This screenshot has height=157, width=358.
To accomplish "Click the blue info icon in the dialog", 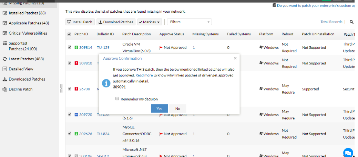I will pos(107,83).
